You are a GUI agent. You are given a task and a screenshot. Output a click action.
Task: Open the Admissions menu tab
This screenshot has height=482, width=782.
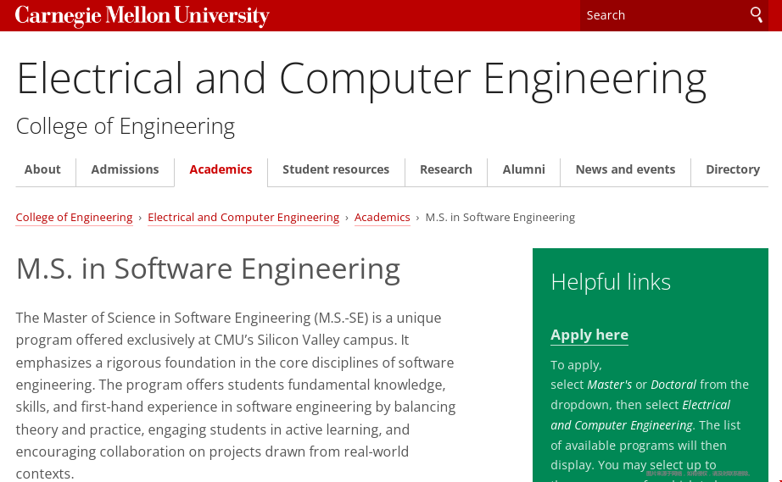tap(125, 169)
